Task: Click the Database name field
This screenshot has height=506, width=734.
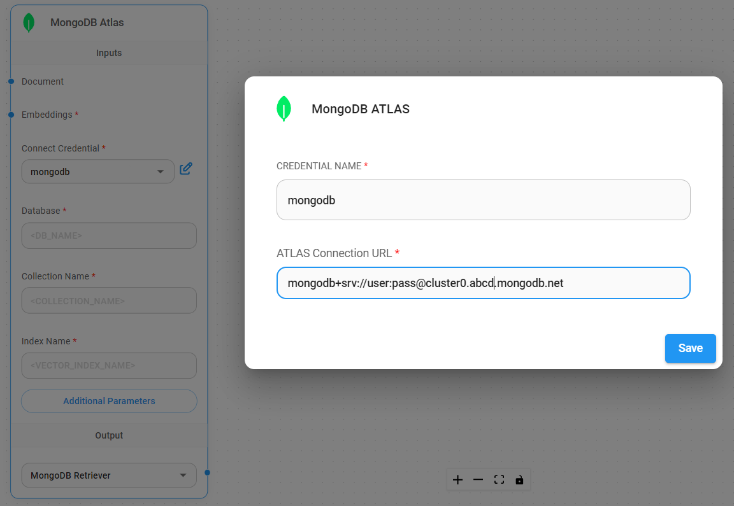Action: [x=109, y=235]
